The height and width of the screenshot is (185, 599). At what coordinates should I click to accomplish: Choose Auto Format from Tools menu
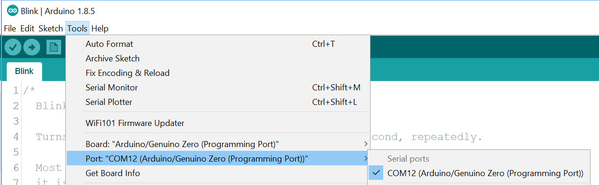coord(218,44)
